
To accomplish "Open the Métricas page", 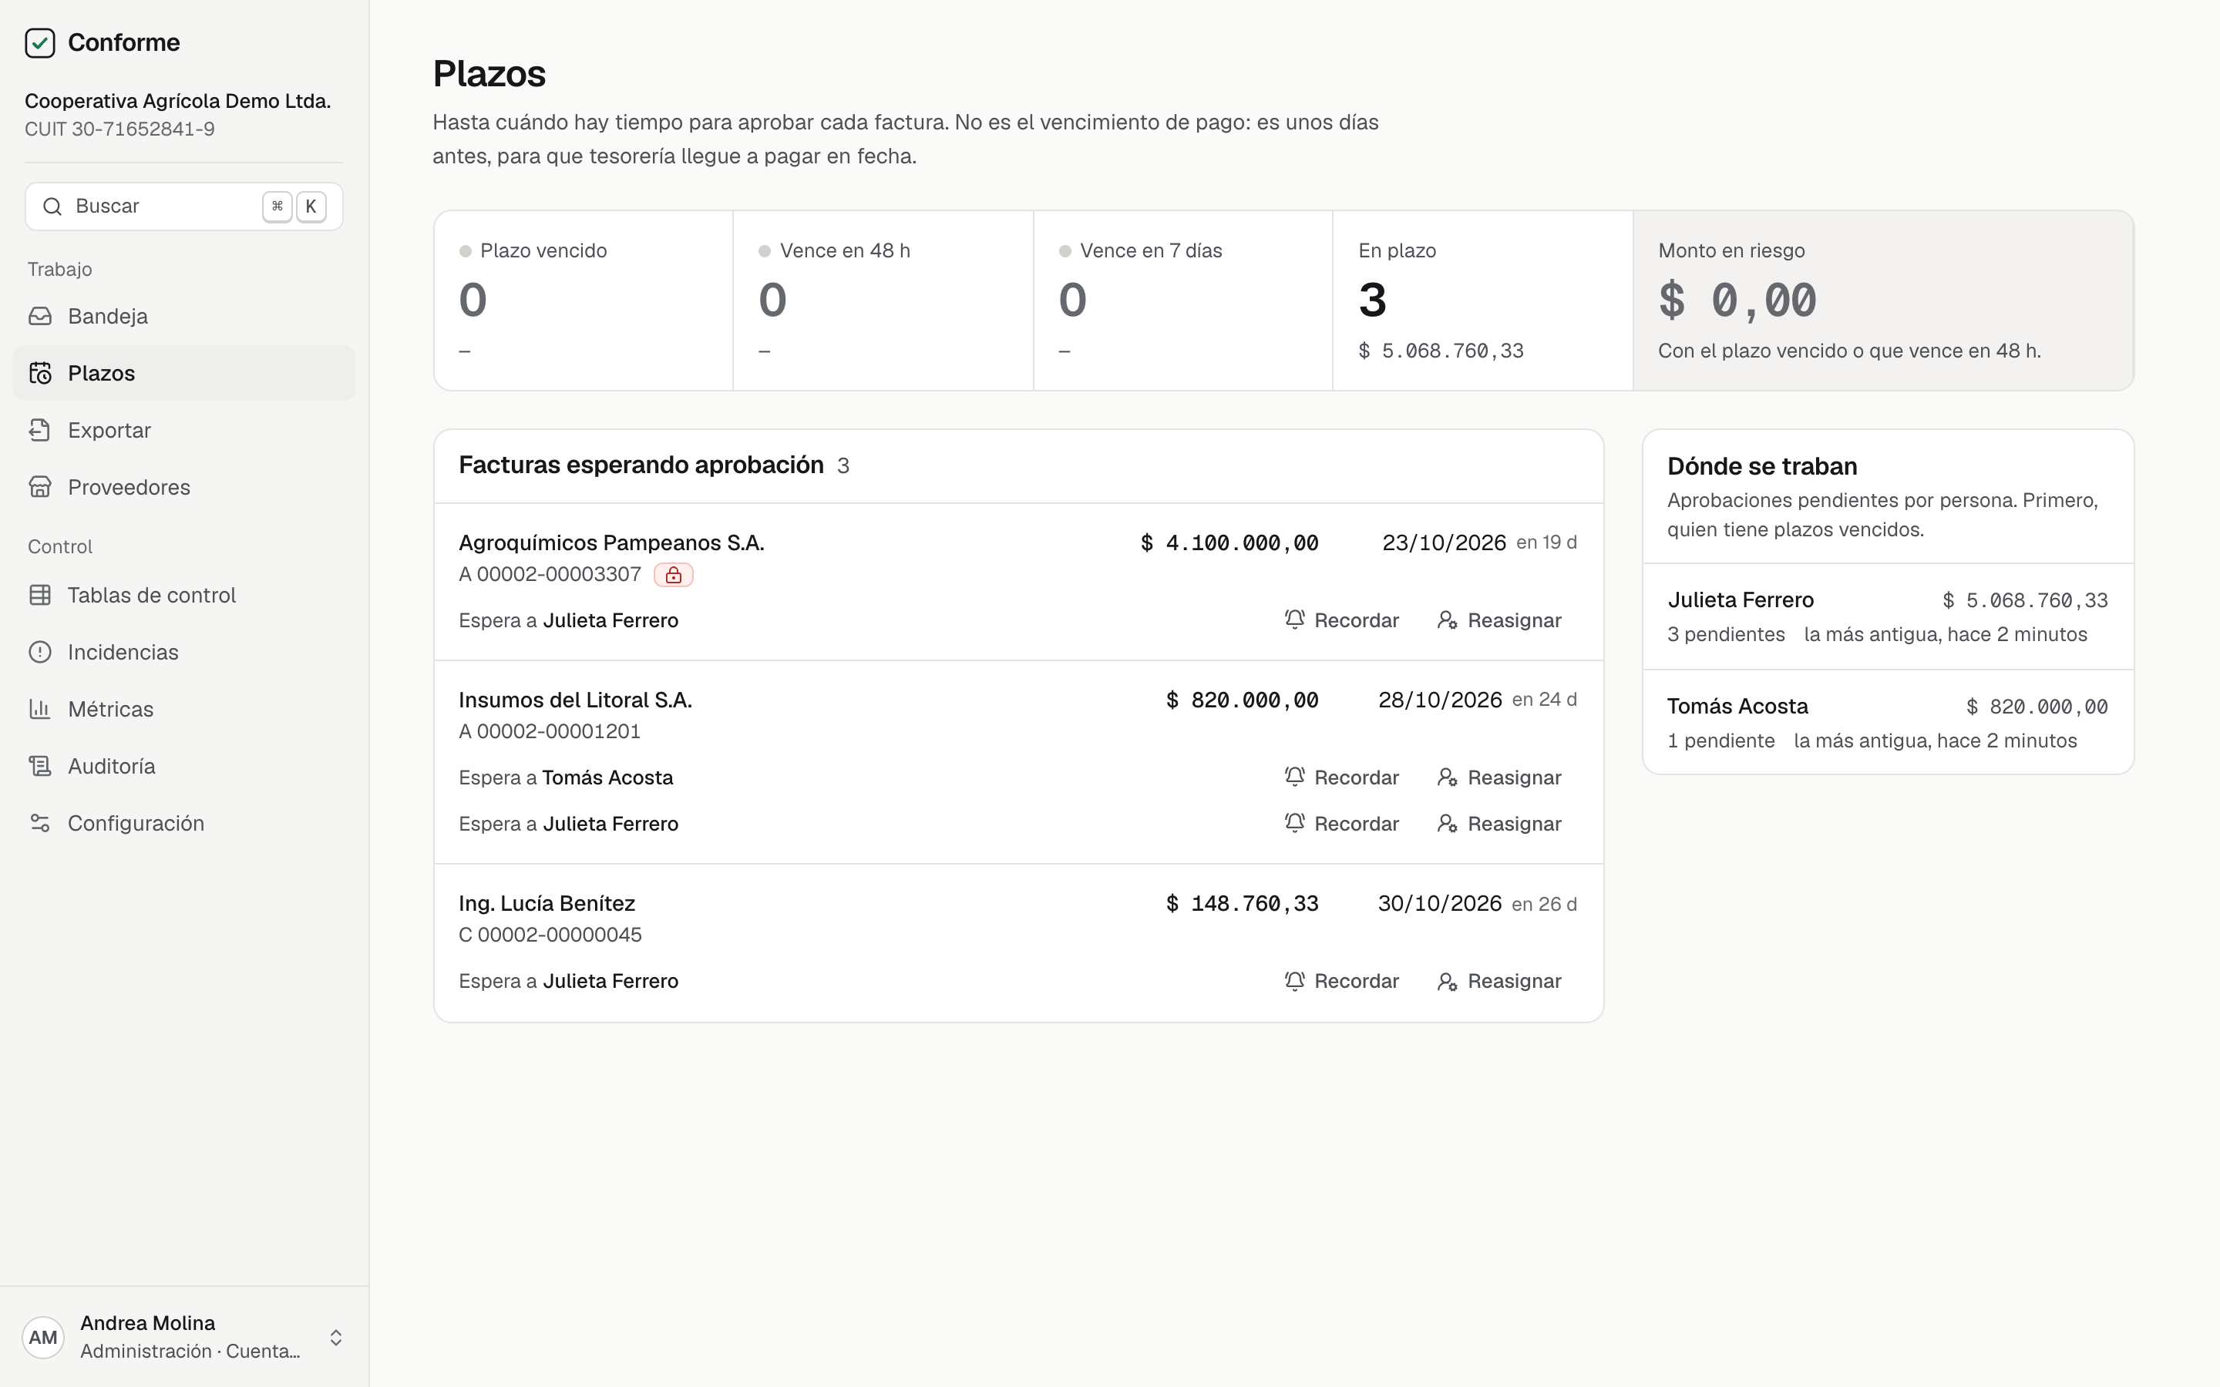I will pos(183,709).
